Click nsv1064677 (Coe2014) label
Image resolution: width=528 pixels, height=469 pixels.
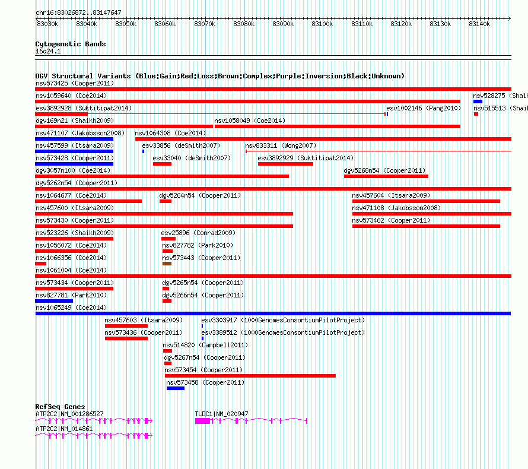(x=71, y=195)
